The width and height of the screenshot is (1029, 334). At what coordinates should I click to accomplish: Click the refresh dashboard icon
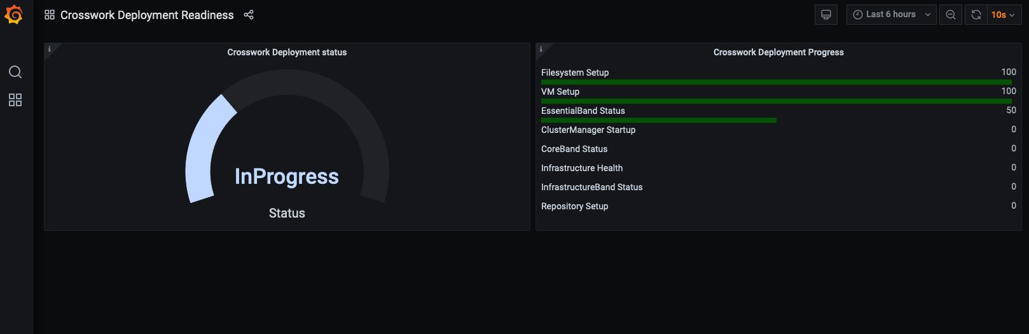pyautogui.click(x=976, y=15)
